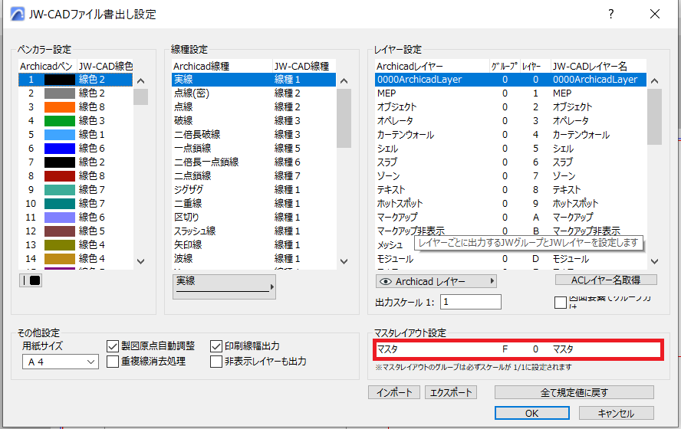681x429 pixels.
Task: Select the 実線 line type row
Action: pos(254,80)
